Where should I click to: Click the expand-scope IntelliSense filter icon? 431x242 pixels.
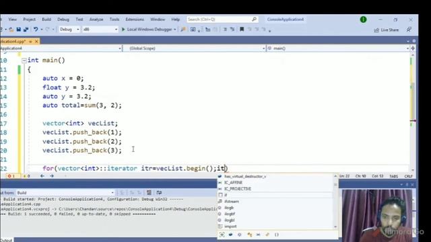tap(222, 235)
